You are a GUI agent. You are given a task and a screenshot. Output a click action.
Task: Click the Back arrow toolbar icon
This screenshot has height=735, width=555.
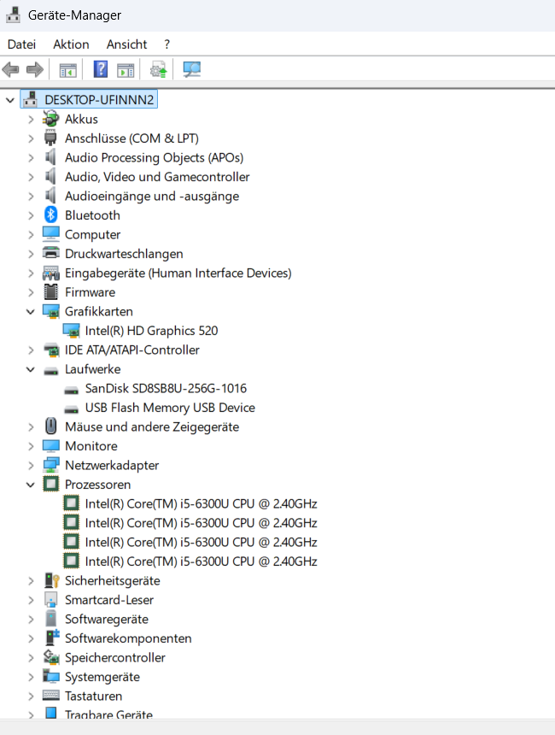tap(11, 70)
